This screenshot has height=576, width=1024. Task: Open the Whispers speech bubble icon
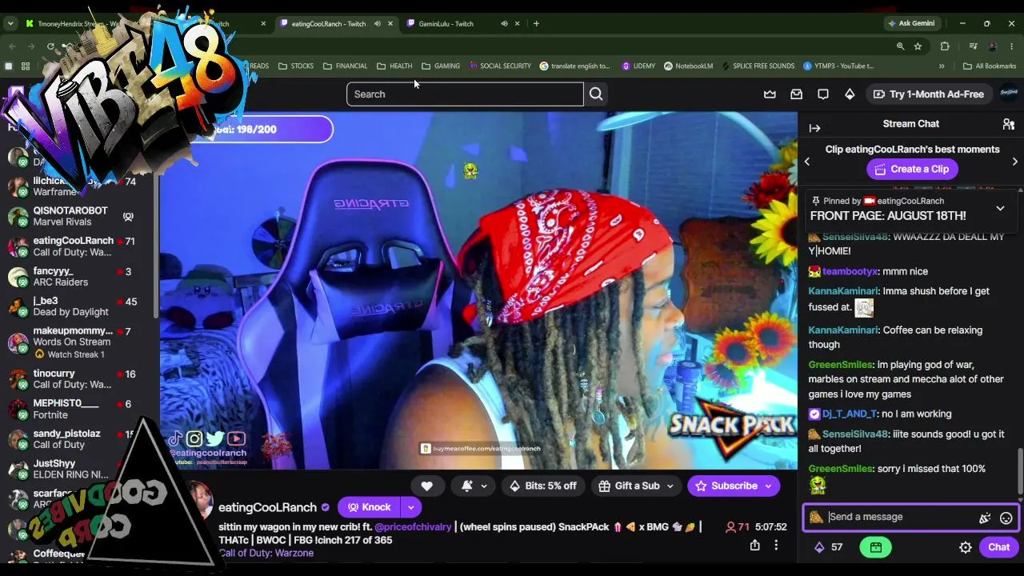click(x=822, y=94)
